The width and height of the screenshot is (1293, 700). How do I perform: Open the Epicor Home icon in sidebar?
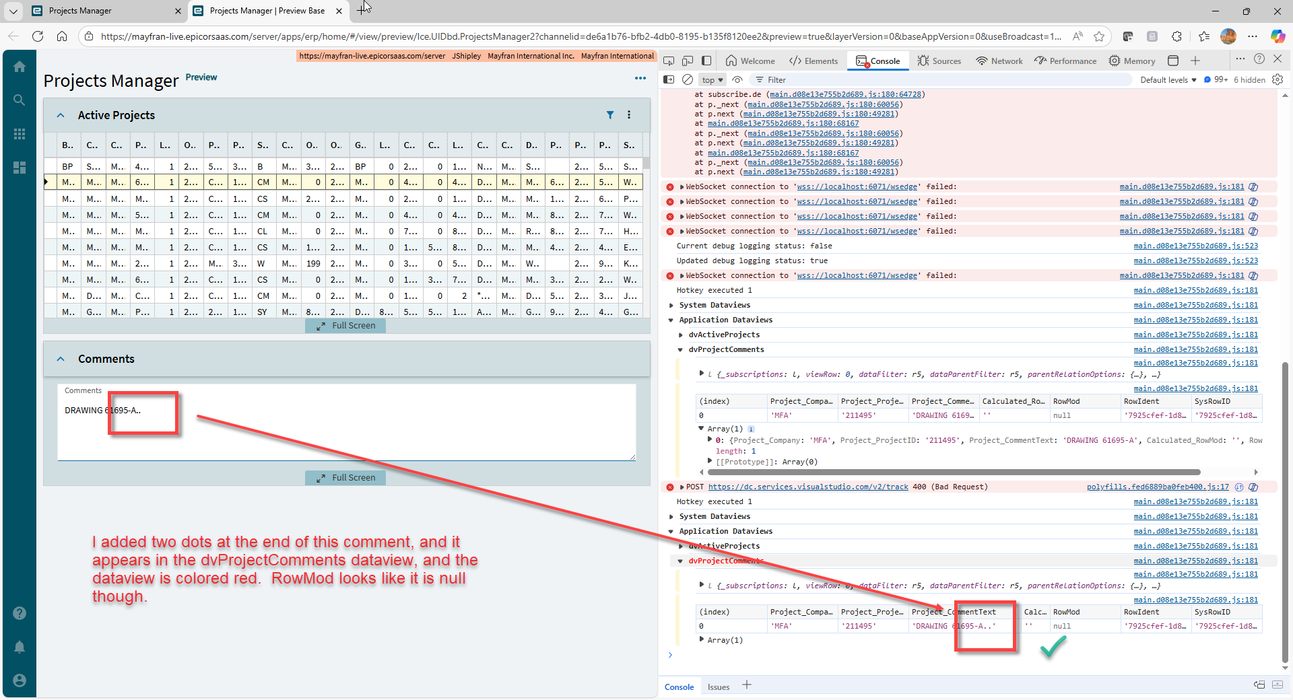pos(20,66)
